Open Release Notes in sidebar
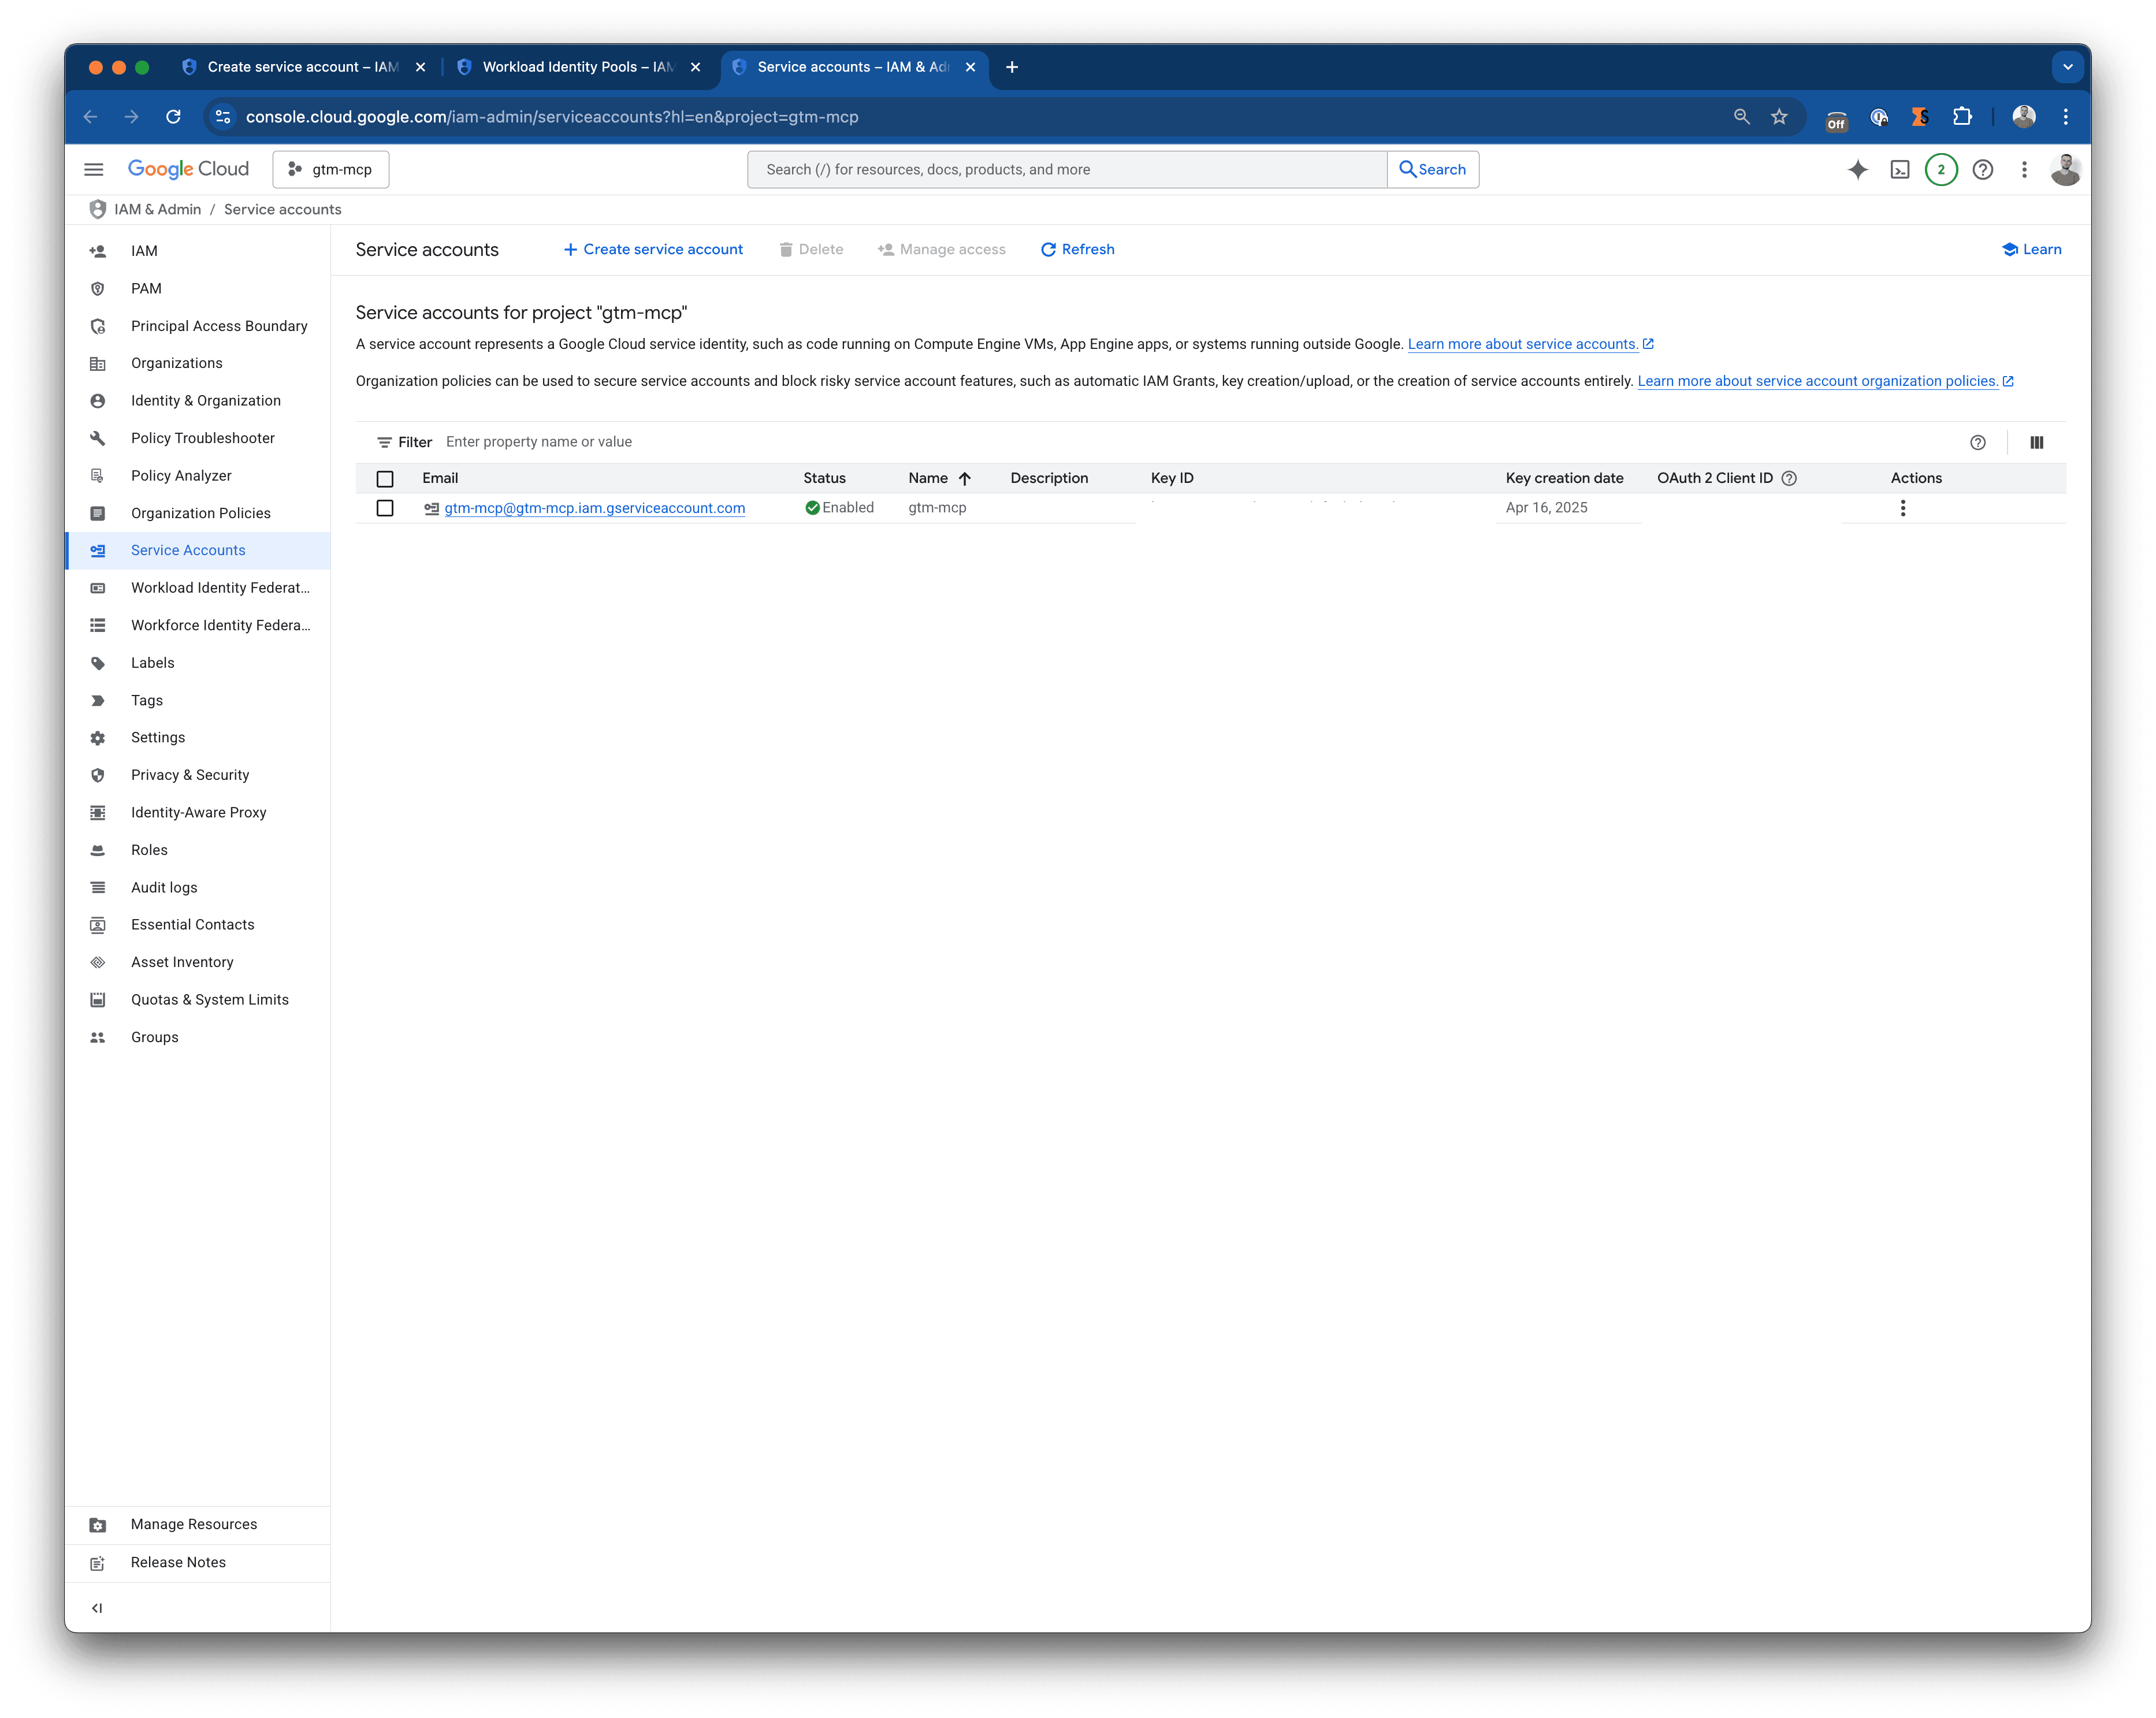 point(198,1563)
